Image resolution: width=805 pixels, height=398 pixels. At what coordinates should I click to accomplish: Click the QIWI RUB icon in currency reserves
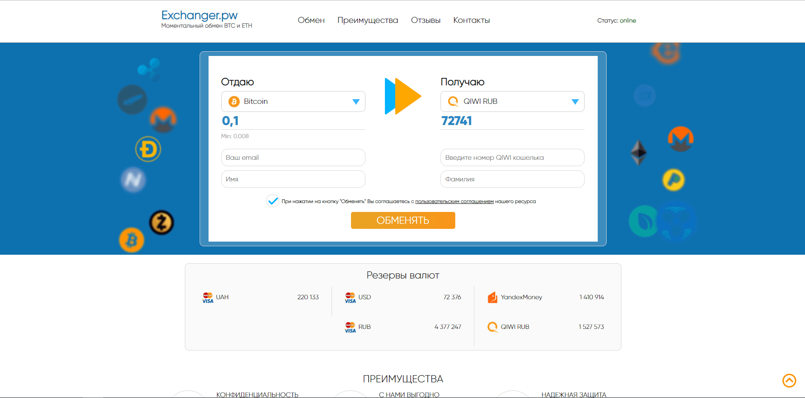493,327
